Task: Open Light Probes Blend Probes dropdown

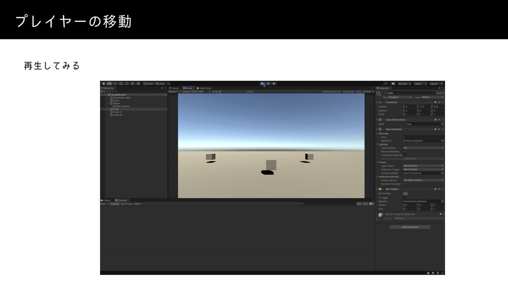Action: coord(424,166)
